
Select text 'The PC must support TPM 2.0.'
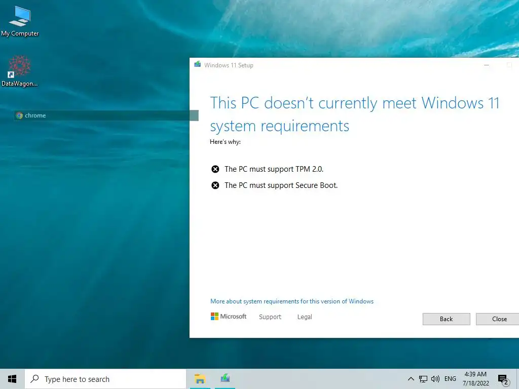click(x=274, y=169)
